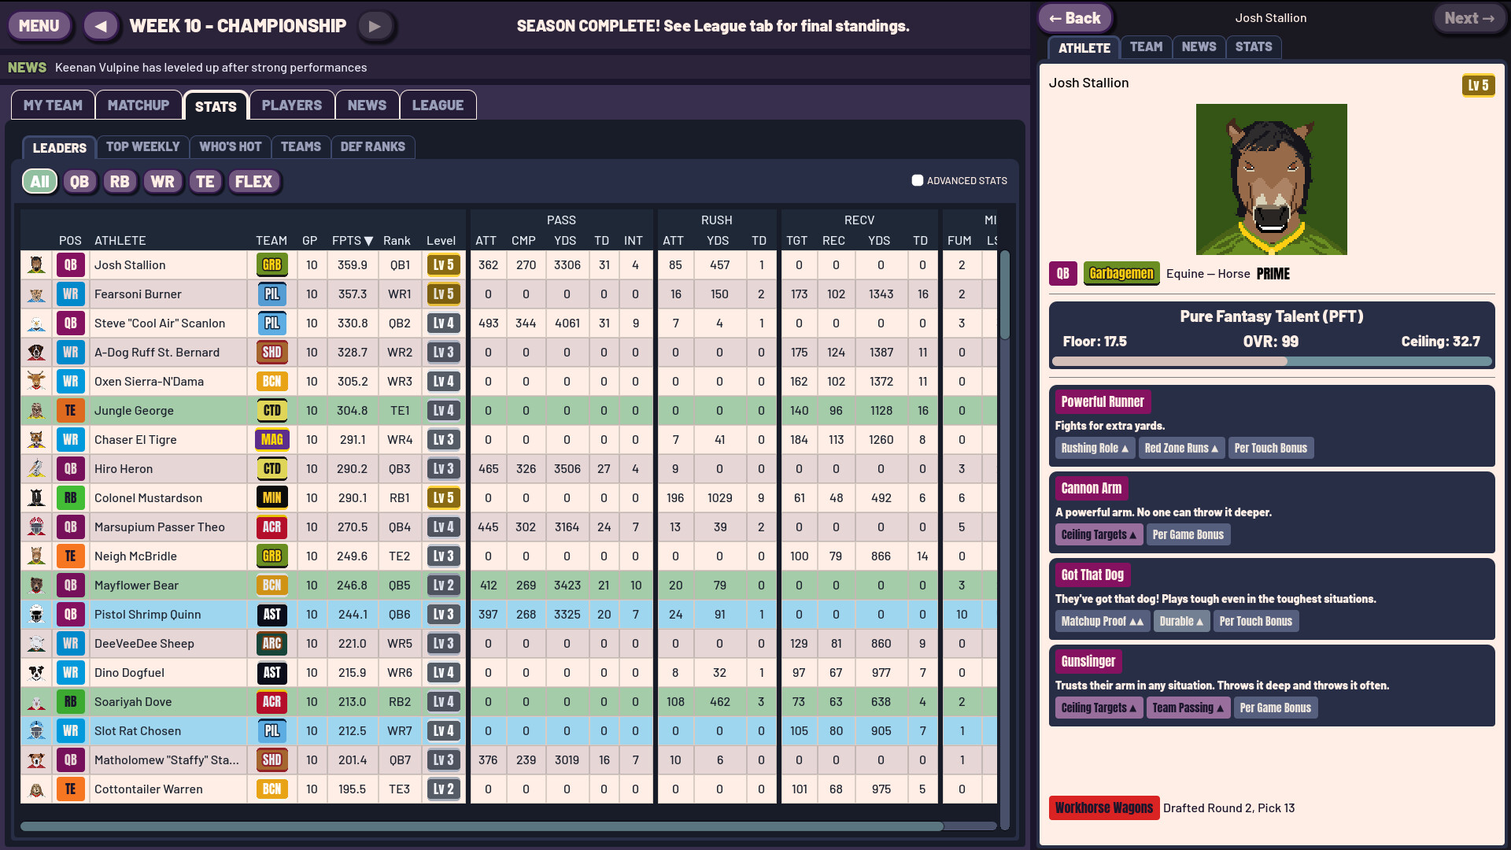Viewport: 1511px width, 850px height.
Task: Click Josh Stallion's avatar icon in table
Action: [36, 265]
